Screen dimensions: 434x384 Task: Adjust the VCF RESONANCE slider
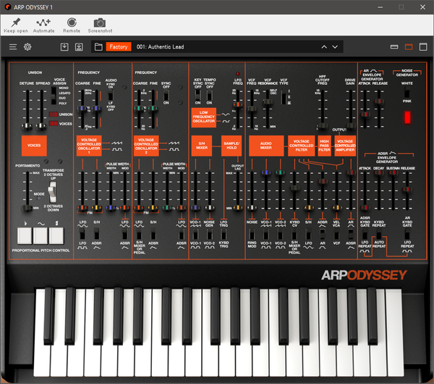(x=268, y=101)
